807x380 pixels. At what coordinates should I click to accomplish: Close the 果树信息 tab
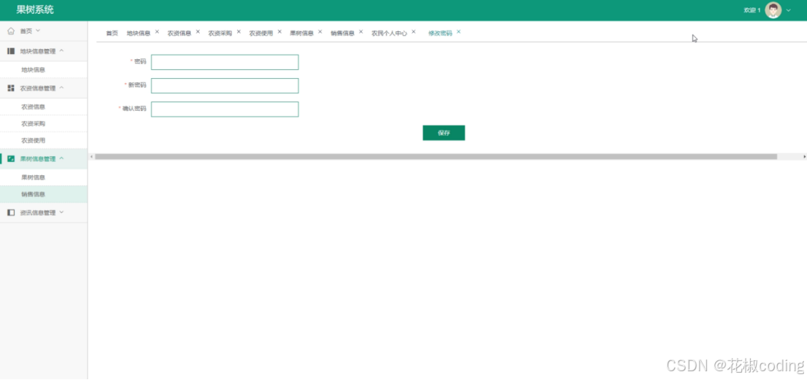[320, 32]
